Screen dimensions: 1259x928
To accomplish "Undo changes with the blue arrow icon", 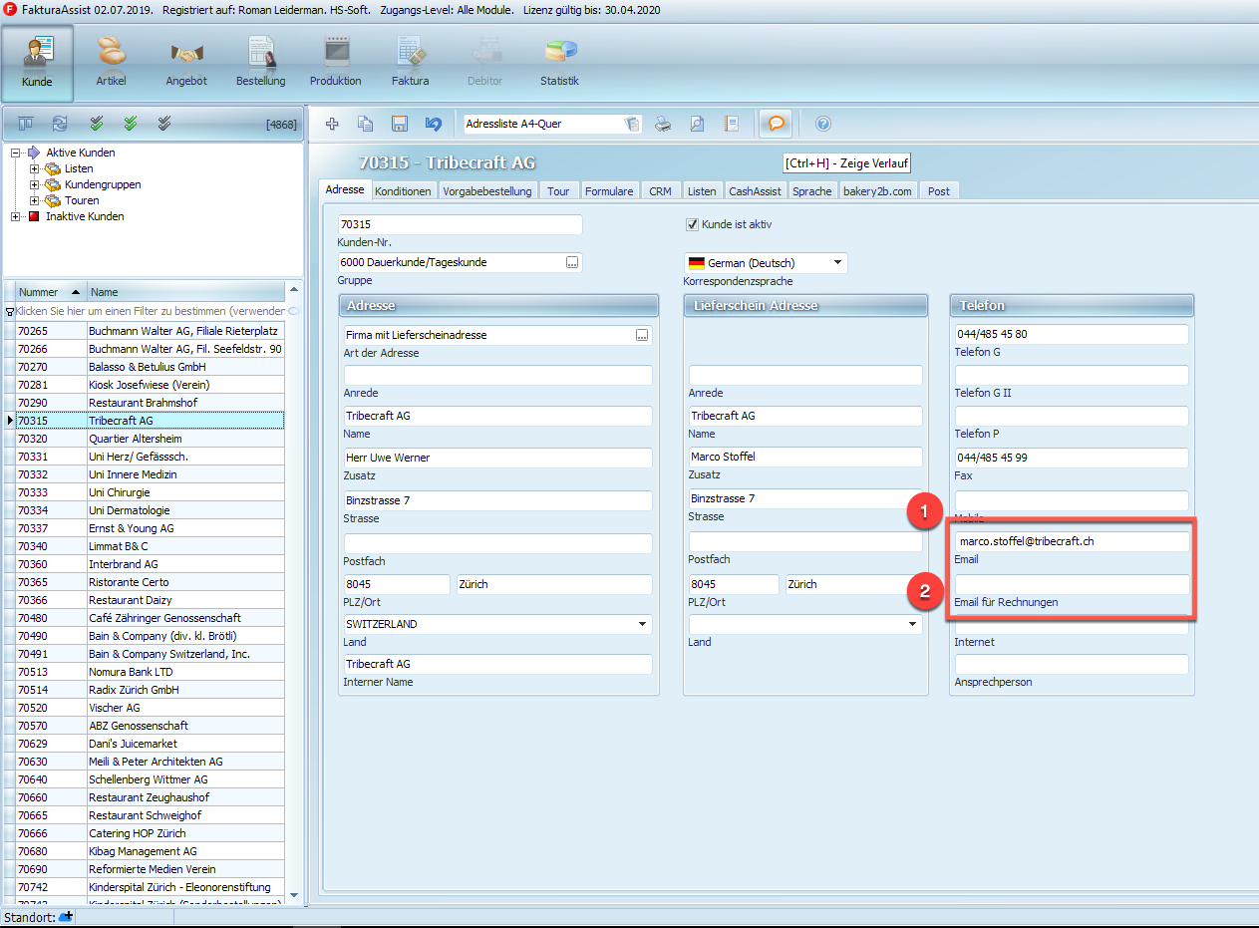I will [433, 124].
